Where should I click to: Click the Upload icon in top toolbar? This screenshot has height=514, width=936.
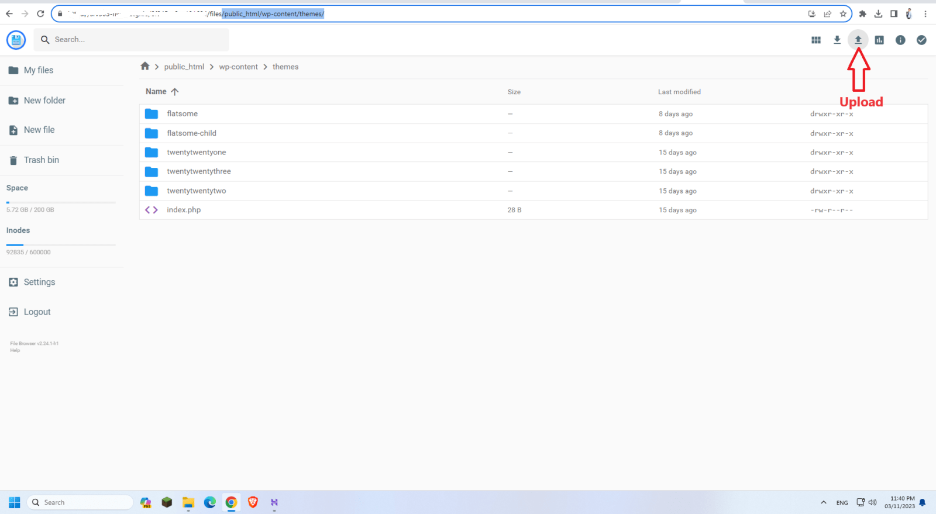(x=858, y=40)
